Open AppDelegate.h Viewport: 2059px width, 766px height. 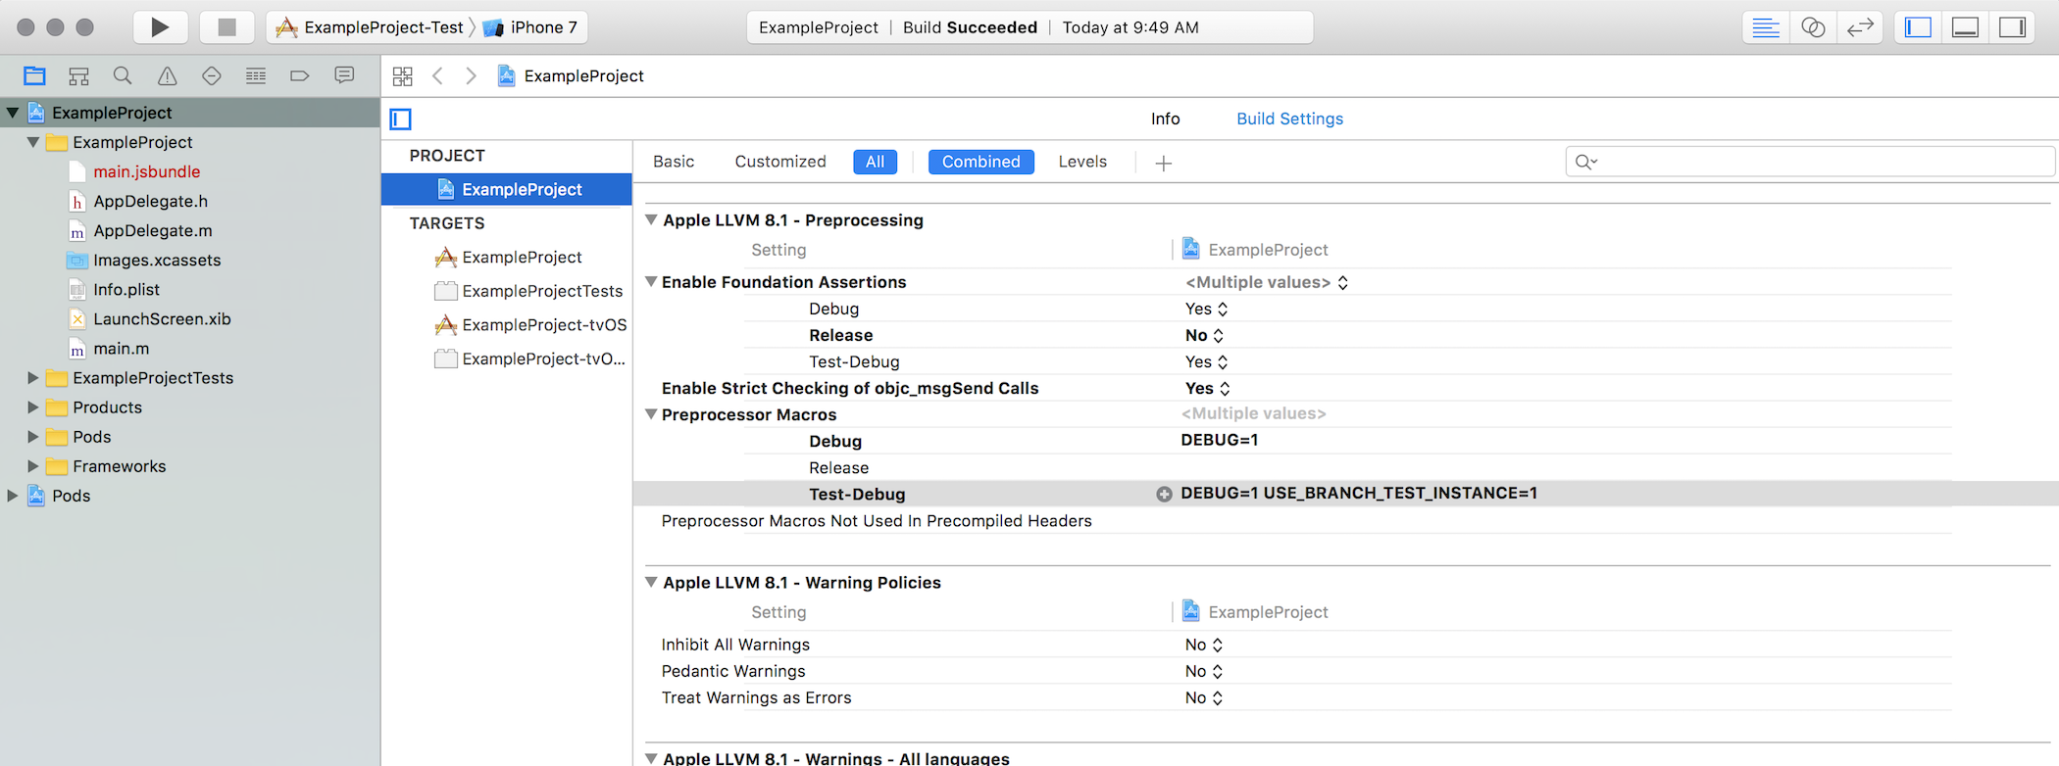(x=150, y=201)
